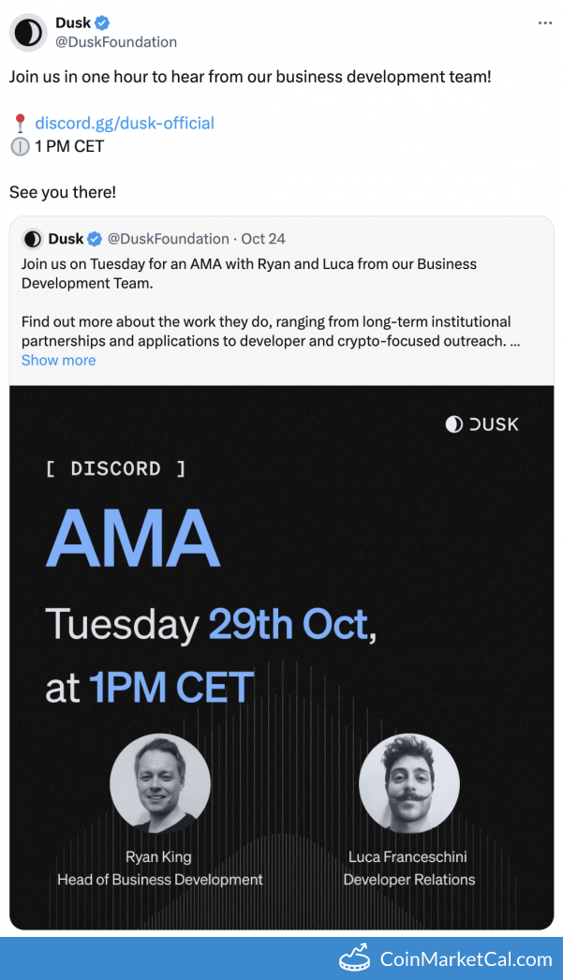Click the red pin emoji before the Discord link

[x=20, y=123]
